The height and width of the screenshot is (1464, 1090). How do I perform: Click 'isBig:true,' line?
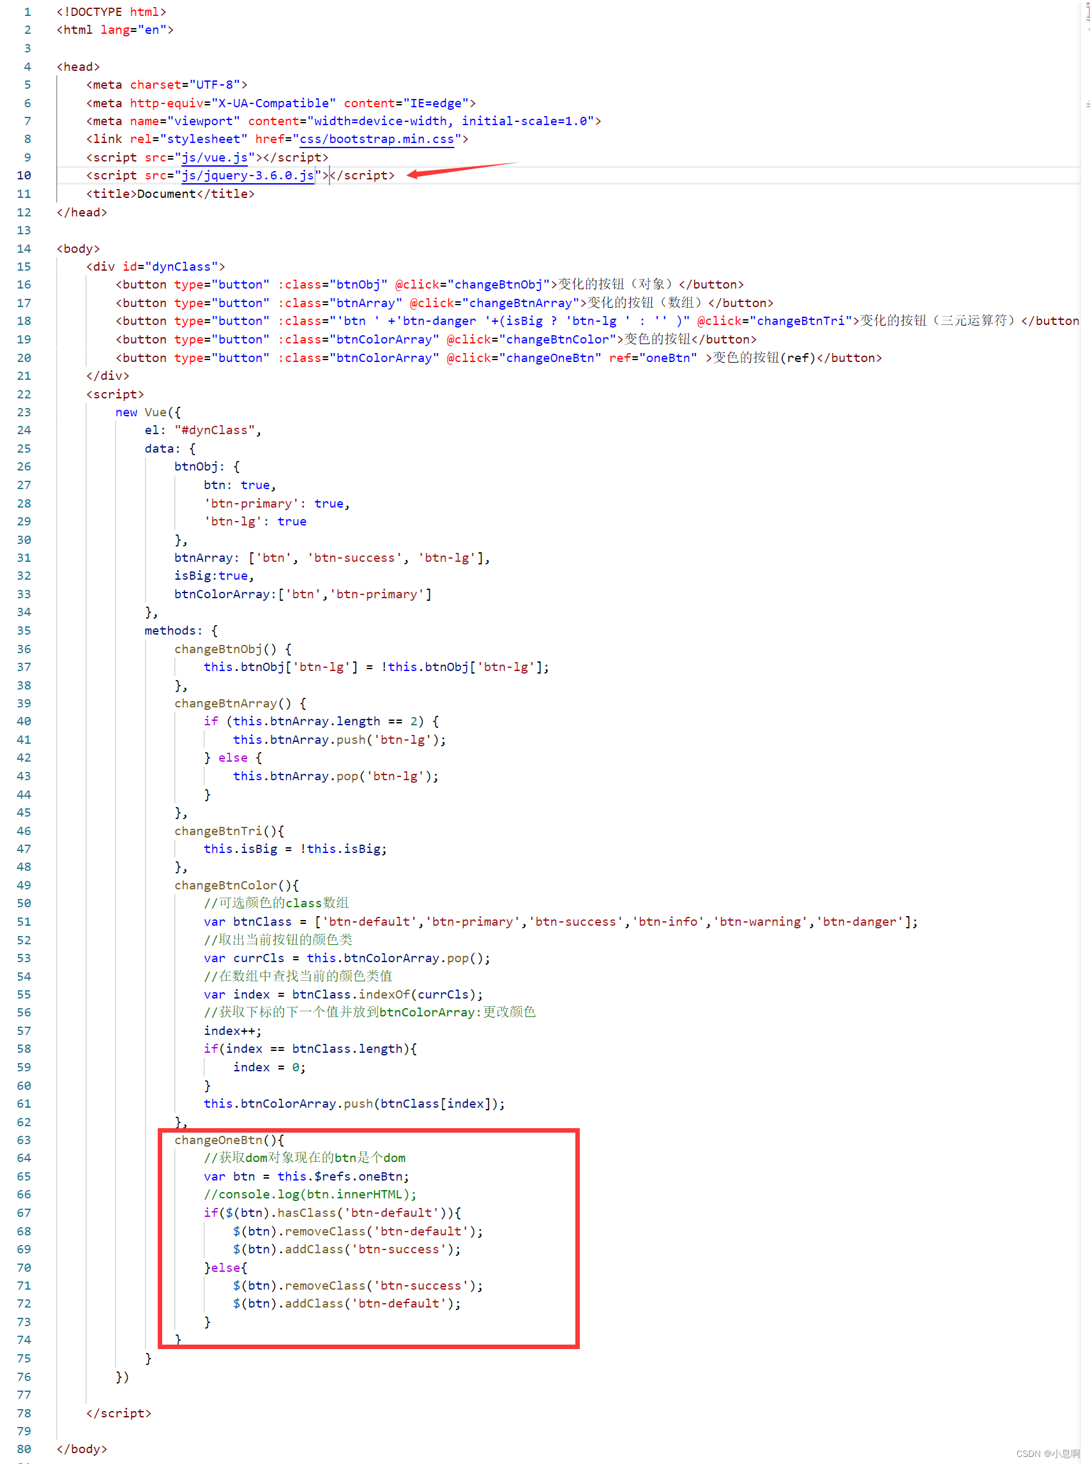coord(215,576)
